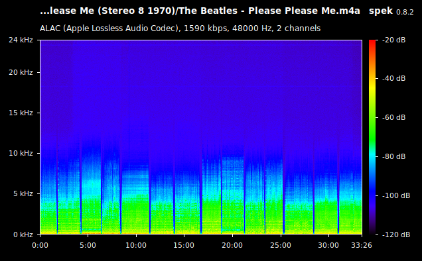Viewport: 422px width, 261px height.
Task: Click the '15 kHz' frequency axis label
Action: (x=21, y=113)
